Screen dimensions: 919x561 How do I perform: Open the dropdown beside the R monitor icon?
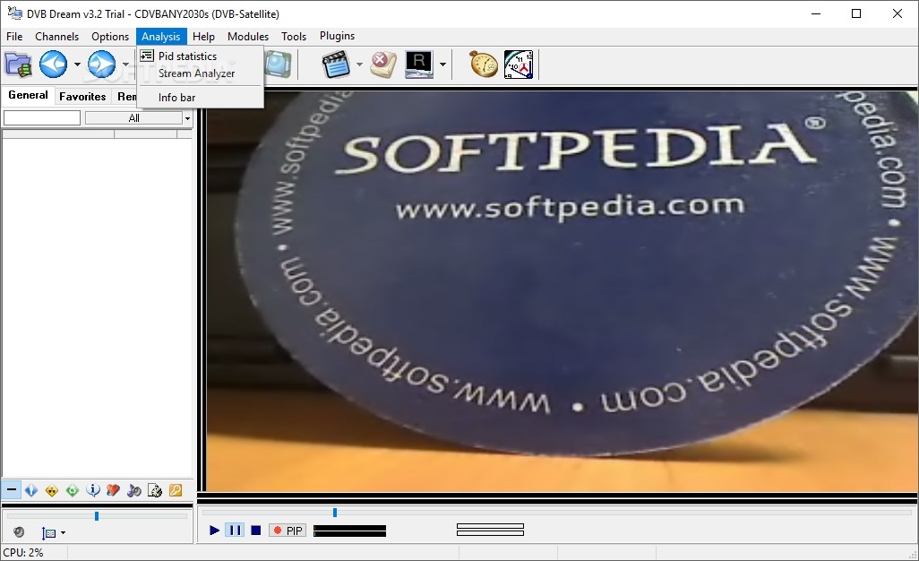click(x=442, y=65)
